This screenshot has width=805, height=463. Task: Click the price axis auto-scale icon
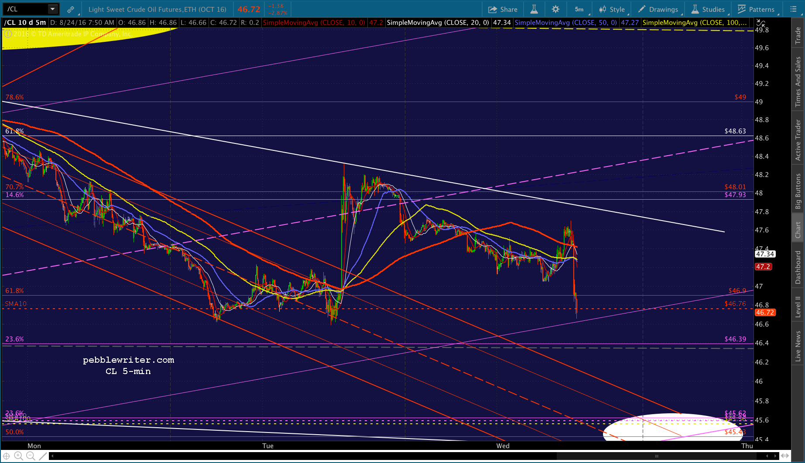760,23
